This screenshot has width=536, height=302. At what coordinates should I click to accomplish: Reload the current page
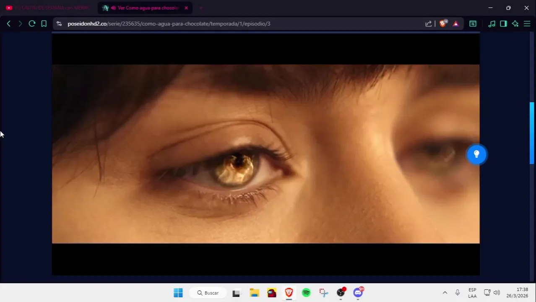click(x=32, y=24)
